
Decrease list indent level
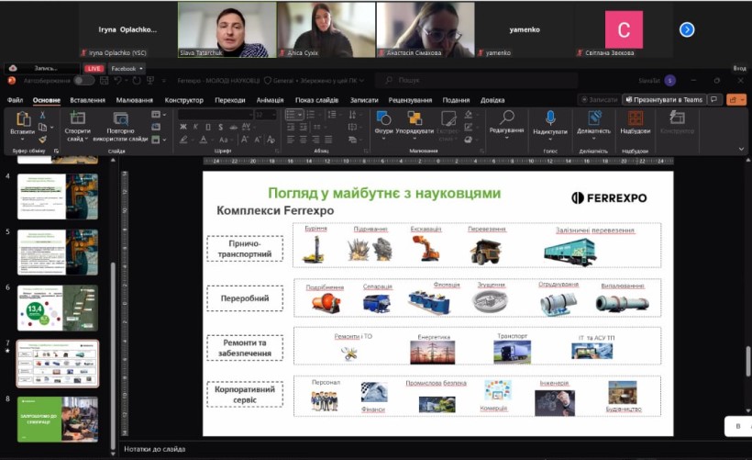click(x=291, y=128)
